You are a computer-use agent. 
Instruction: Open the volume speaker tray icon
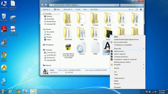155,92
